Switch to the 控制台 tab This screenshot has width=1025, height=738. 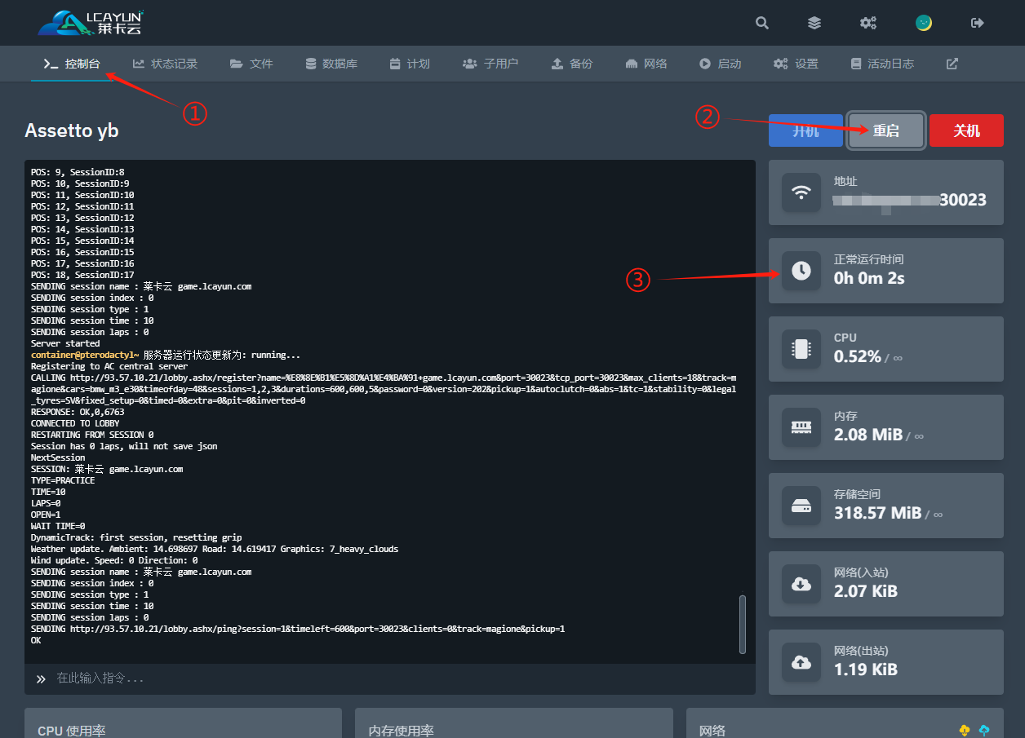[72, 64]
